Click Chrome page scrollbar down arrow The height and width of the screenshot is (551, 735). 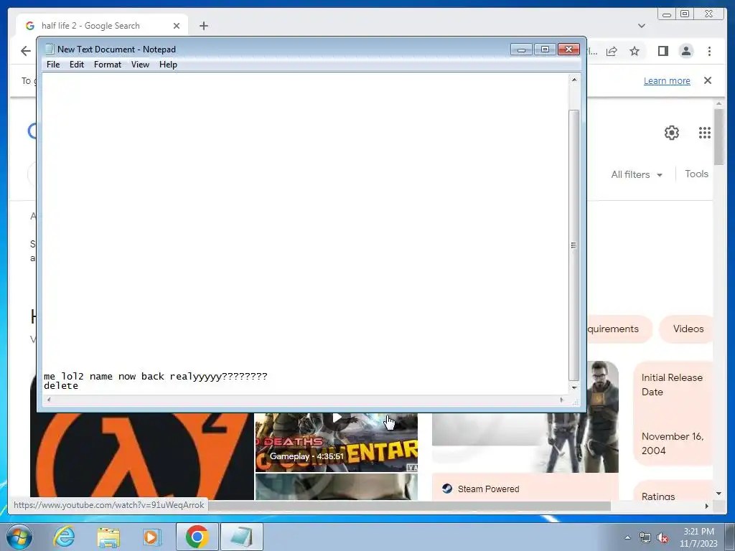point(718,494)
